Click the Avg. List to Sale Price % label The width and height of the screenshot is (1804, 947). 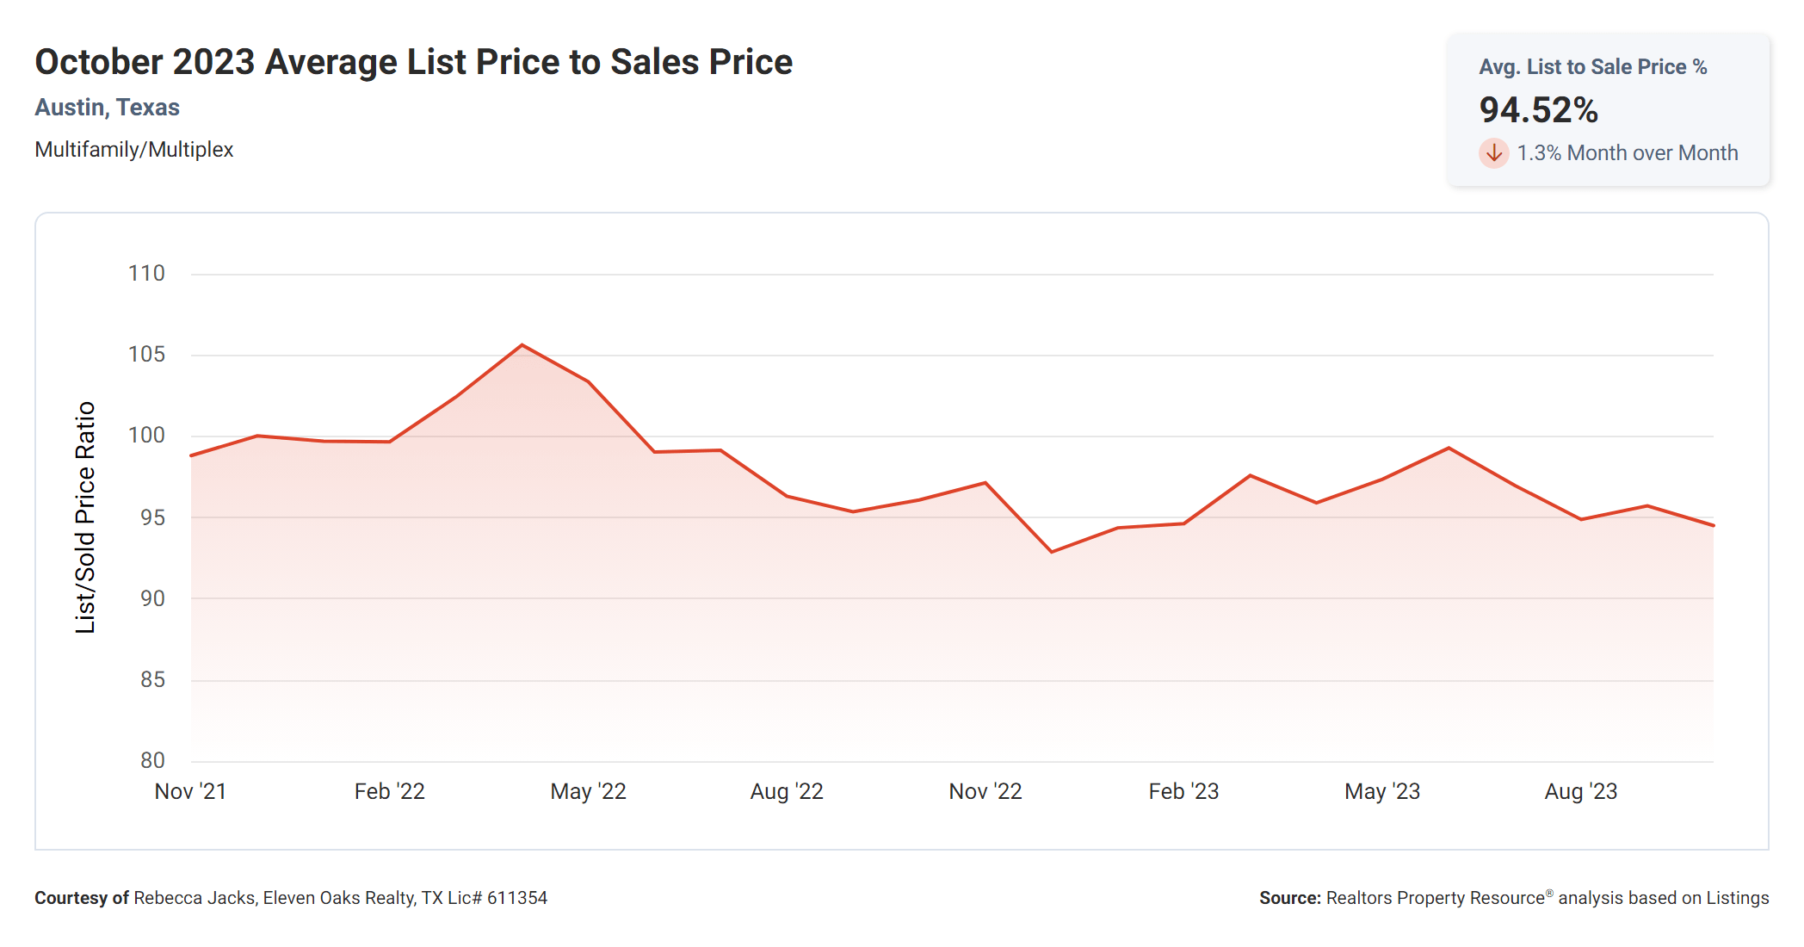[x=1592, y=67]
